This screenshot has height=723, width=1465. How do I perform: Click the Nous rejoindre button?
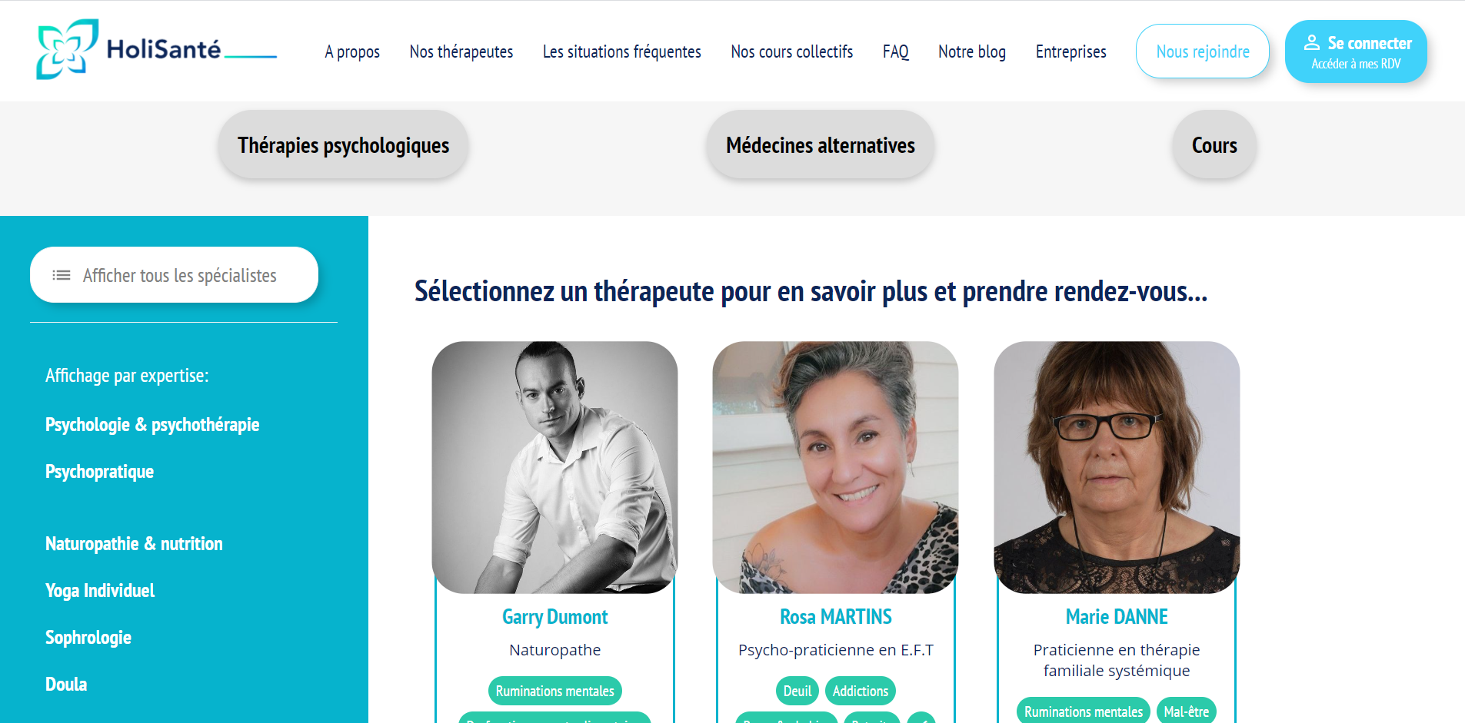point(1203,51)
